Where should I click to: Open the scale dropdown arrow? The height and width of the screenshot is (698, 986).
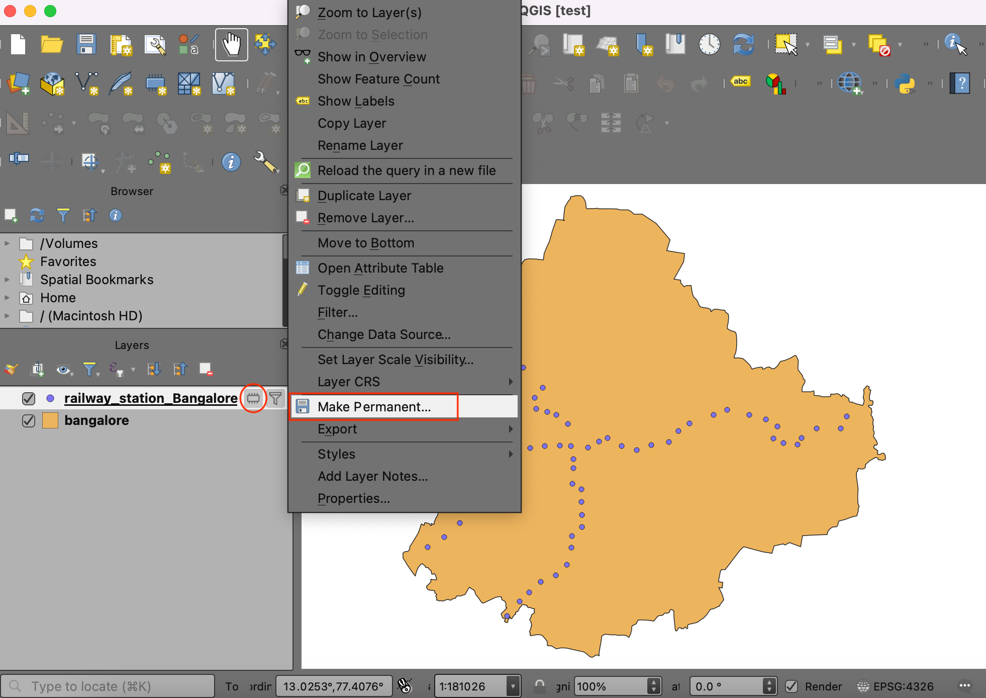point(513,686)
